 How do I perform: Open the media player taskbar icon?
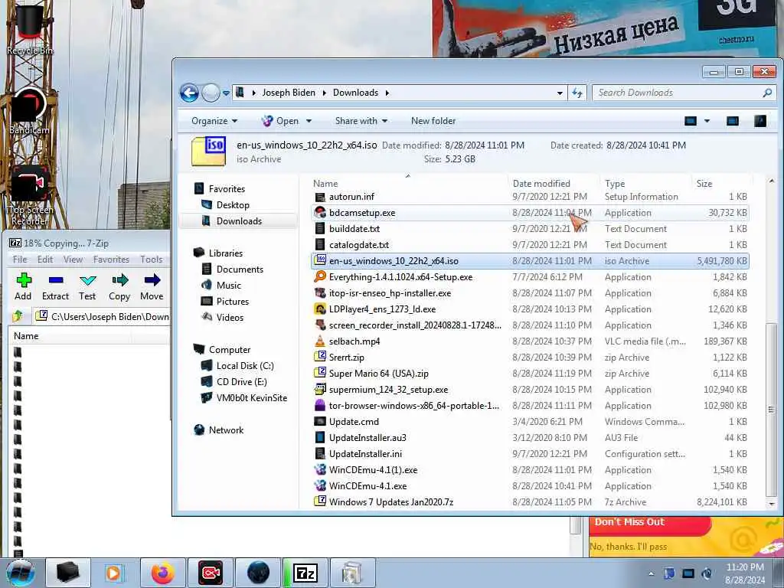point(113,573)
